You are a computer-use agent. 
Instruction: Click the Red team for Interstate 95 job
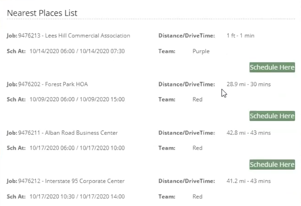[x=197, y=196]
